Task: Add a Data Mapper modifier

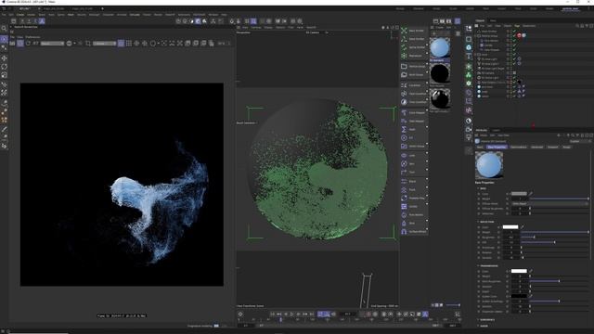Action: coord(413,122)
